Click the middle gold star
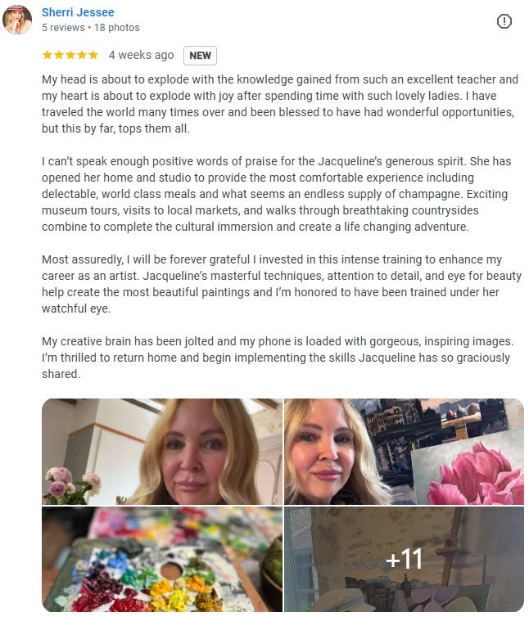 [70, 55]
